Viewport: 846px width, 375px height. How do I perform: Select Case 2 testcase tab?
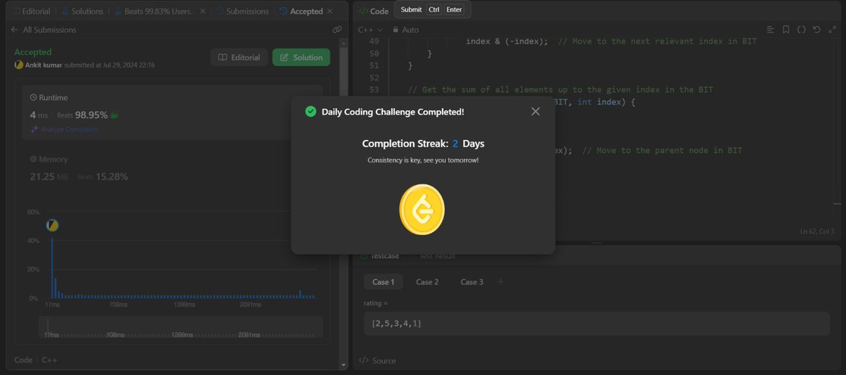point(427,281)
